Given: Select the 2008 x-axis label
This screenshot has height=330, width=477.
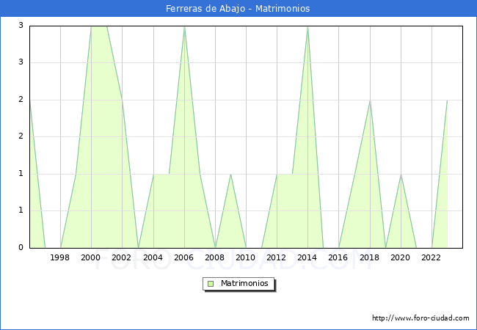Looking at the screenshot, I should pyautogui.click(x=214, y=257).
